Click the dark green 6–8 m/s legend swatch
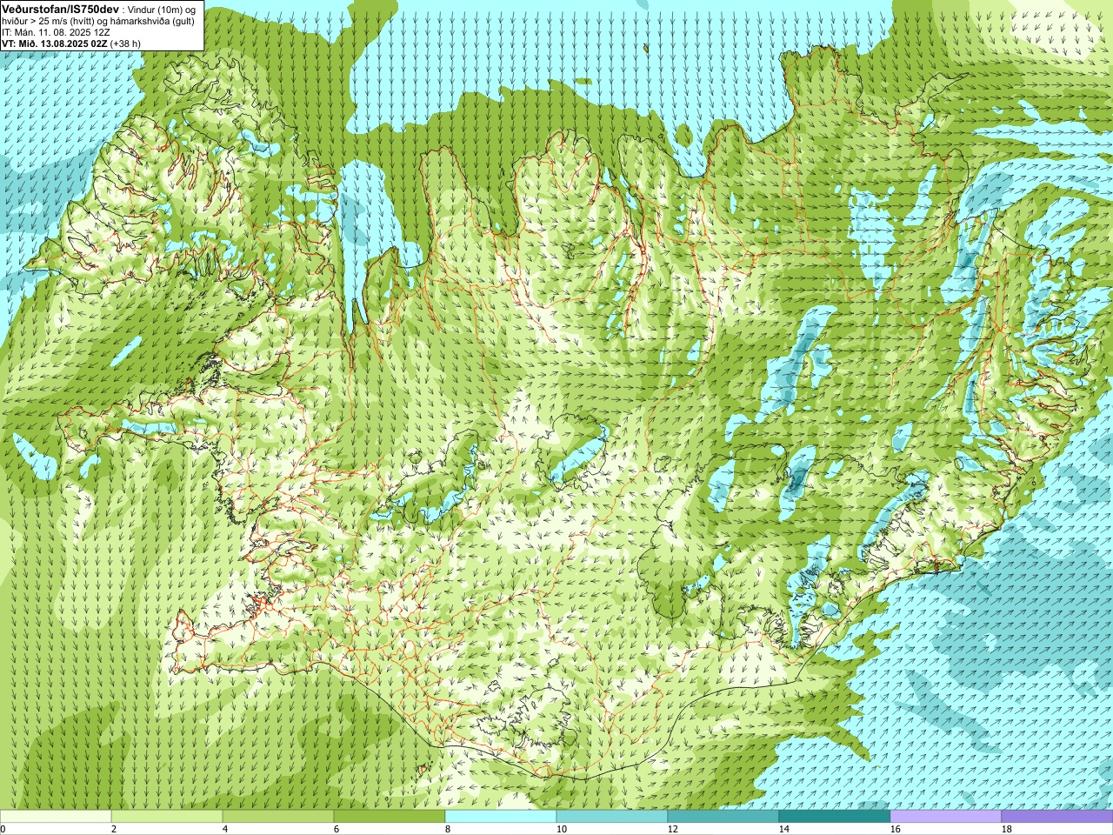1113x835 pixels. coord(390,817)
